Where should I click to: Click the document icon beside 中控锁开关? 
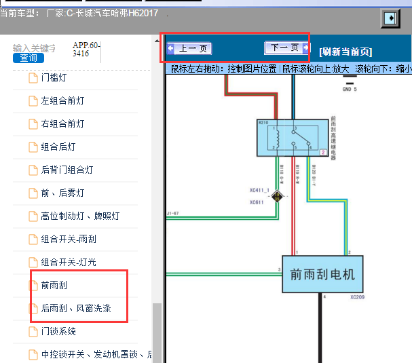(33, 355)
